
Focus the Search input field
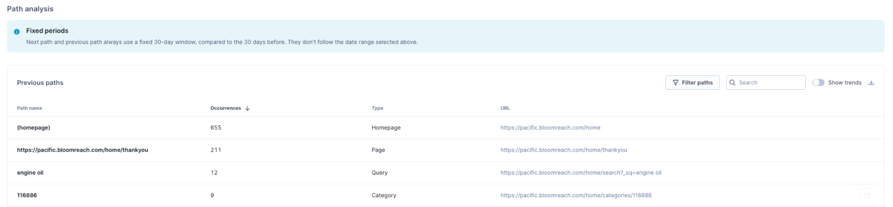766,83
